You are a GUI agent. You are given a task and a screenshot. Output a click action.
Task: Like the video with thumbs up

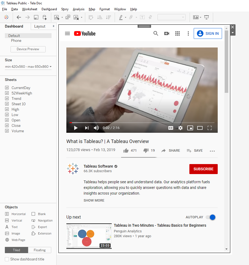[x=126, y=150]
